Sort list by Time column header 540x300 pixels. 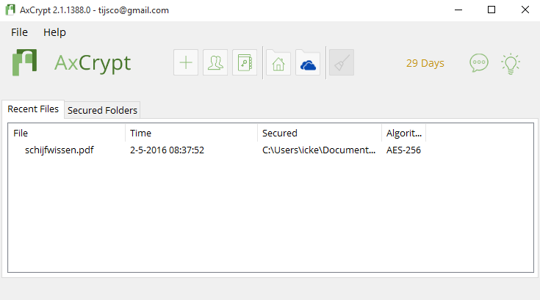coord(192,133)
